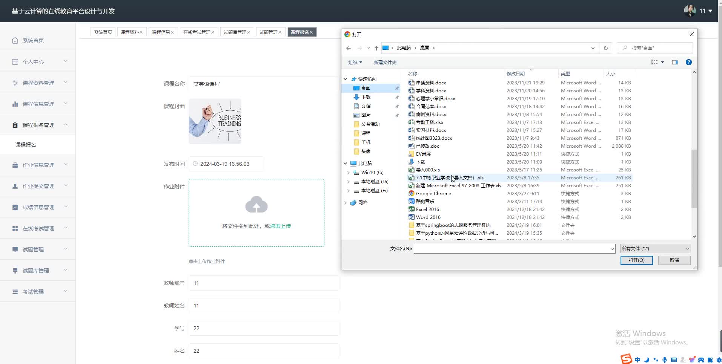This screenshot has width=722, height=364.
Task: Click the up-folder arrow in file dialog
Action: [x=376, y=48]
